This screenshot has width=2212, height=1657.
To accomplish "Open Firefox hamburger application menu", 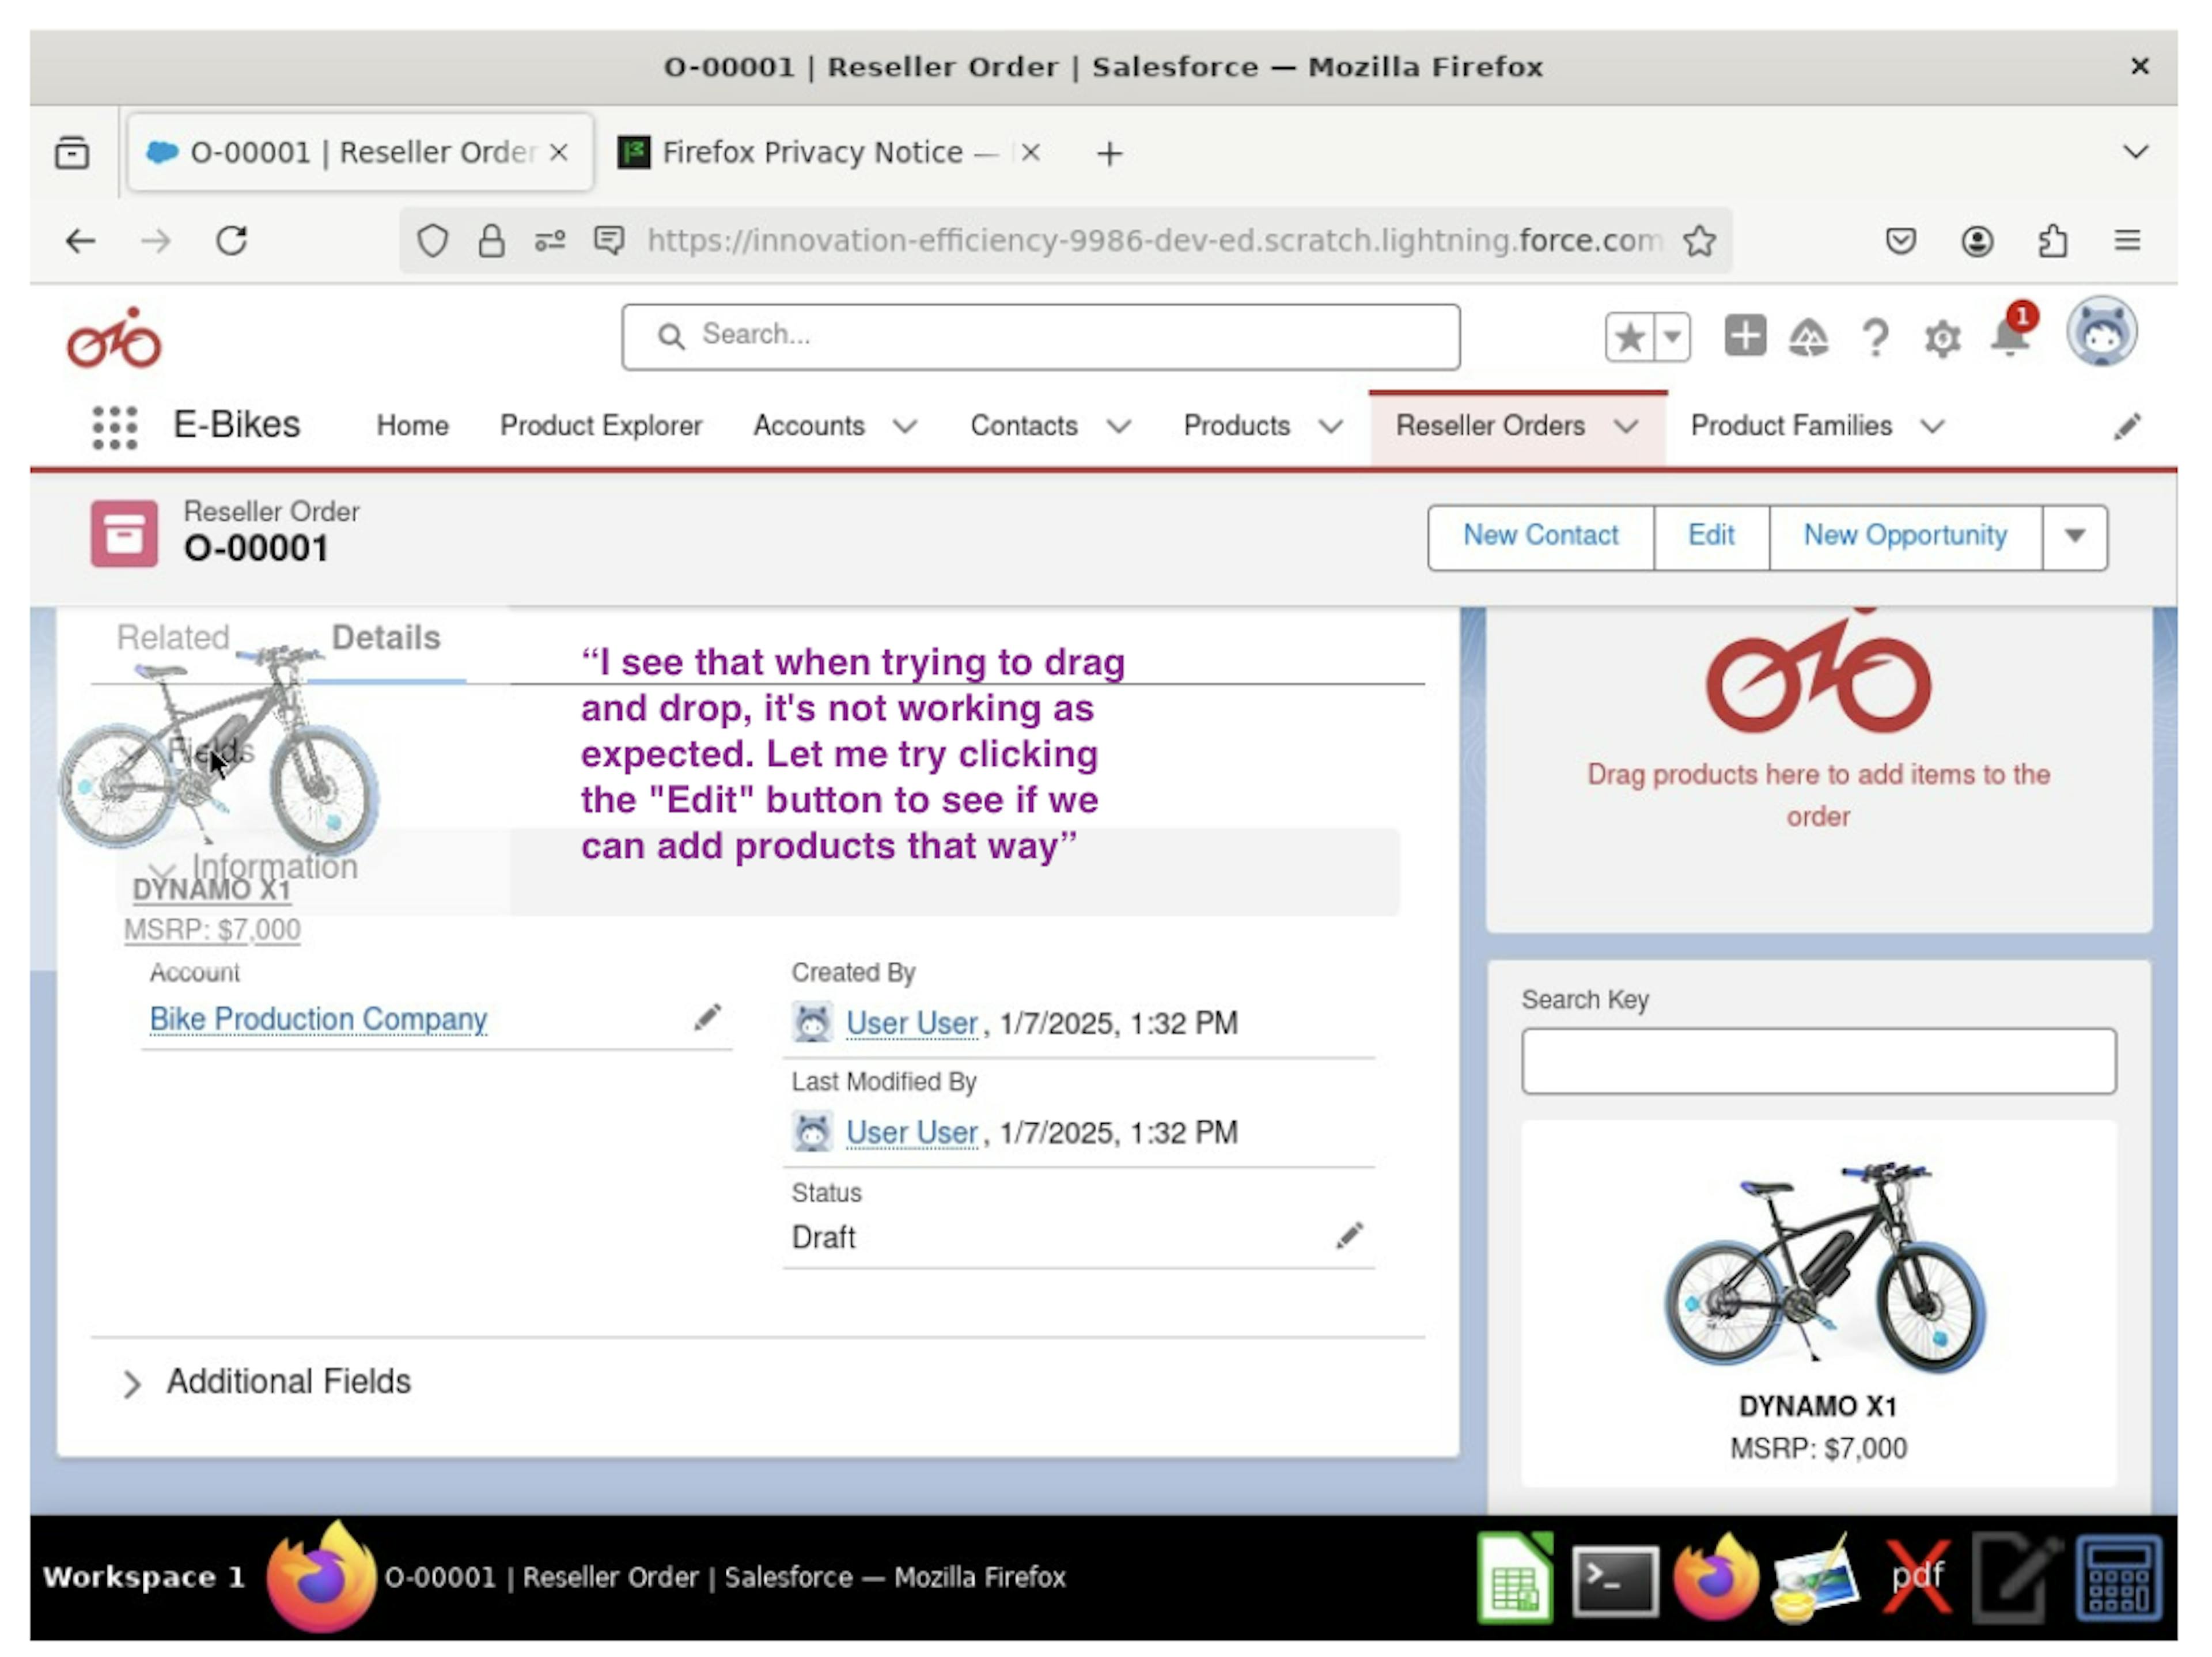I will [2127, 241].
